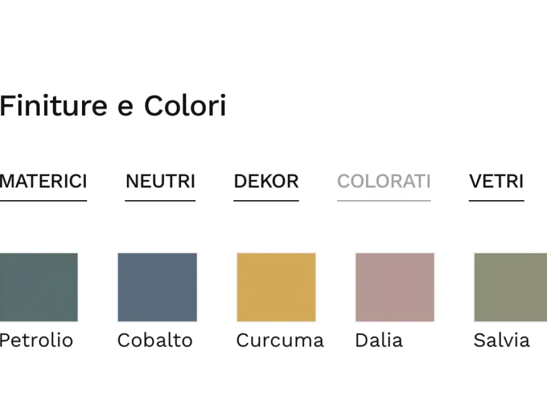Viewport: 547px width, 413px height.
Task: Click the underline beneath the COLORATI tab
Action: (384, 201)
